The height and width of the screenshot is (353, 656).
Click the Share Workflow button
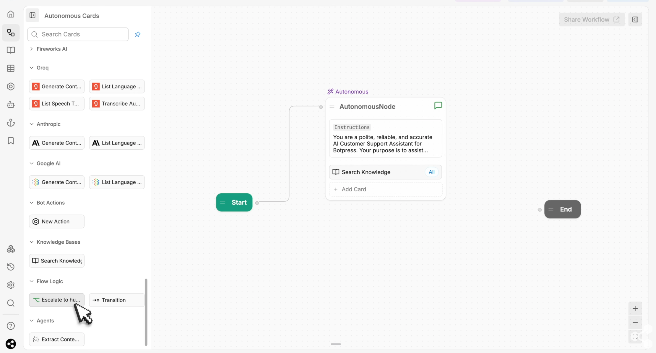(x=591, y=19)
